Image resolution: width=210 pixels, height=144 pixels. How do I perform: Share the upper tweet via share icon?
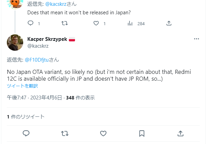[x=169, y=23]
